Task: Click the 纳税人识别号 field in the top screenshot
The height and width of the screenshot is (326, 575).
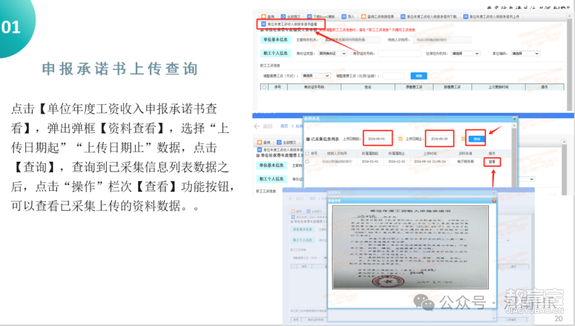Action: click(442, 39)
